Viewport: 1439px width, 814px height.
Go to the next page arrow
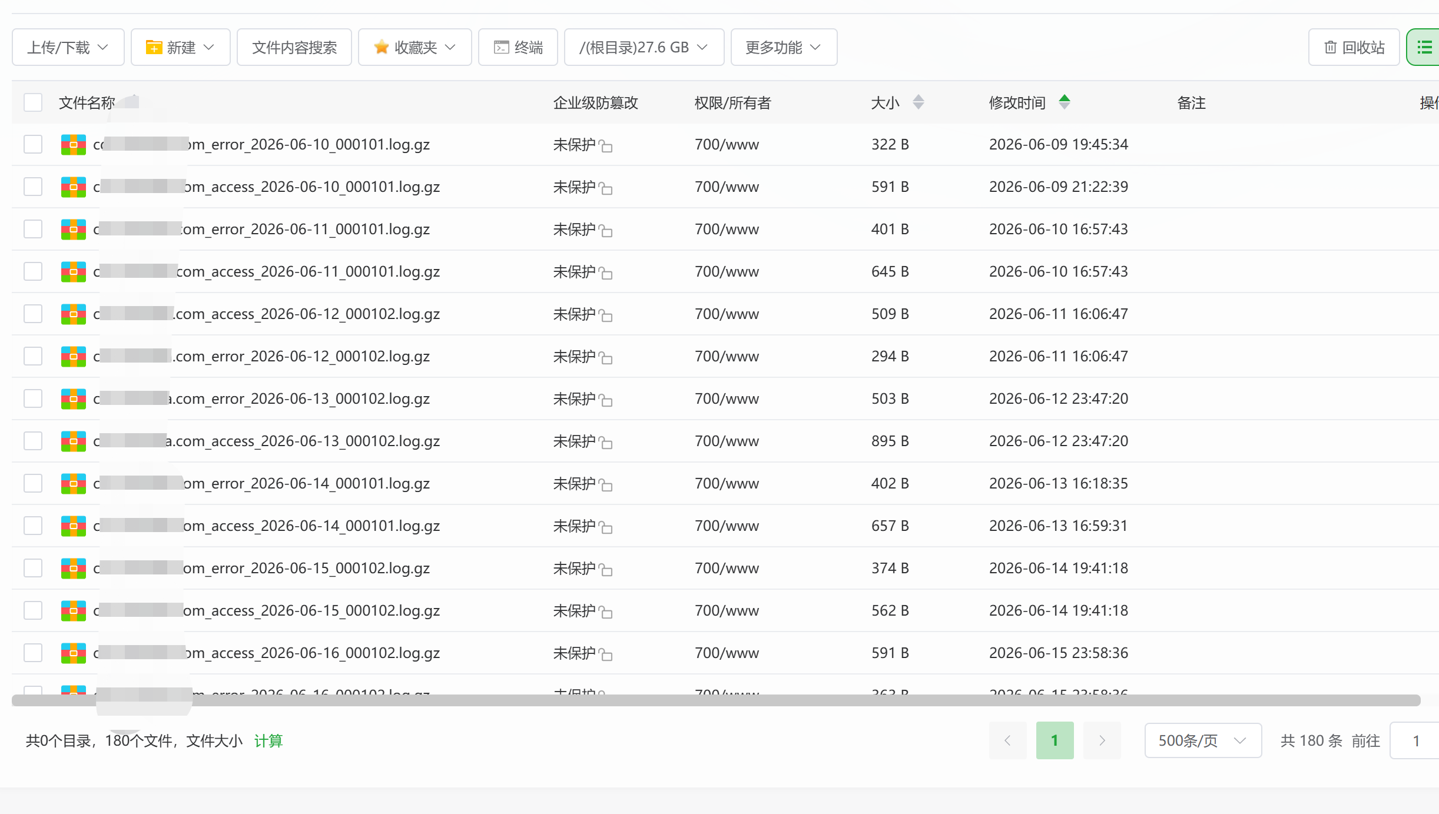pos(1102,740)
